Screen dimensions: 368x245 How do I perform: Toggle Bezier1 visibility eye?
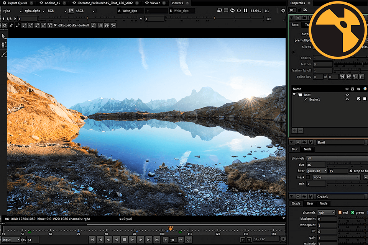coord(347,100)
